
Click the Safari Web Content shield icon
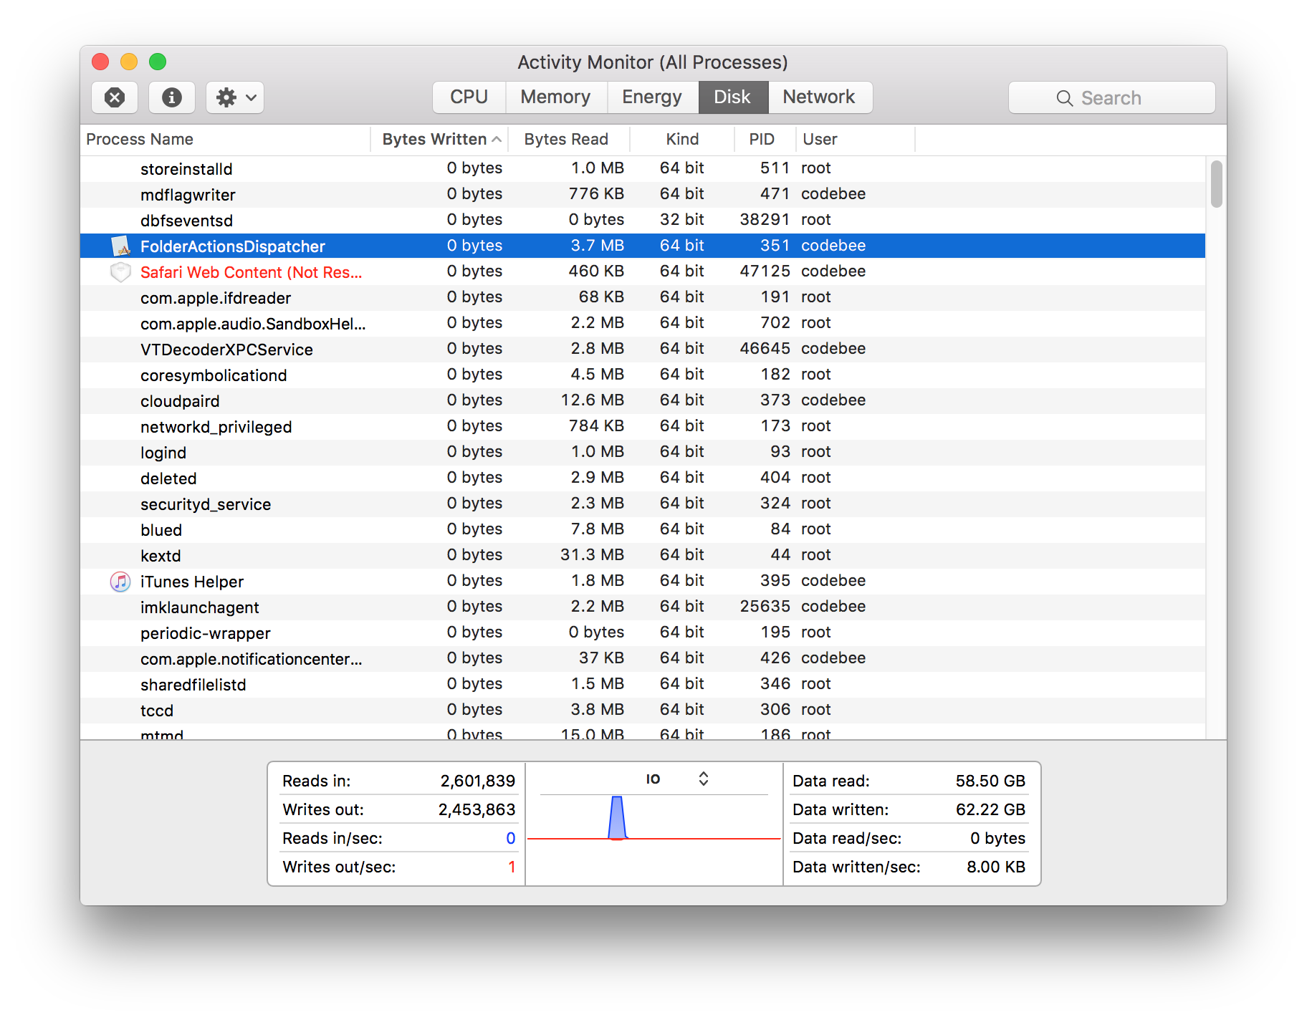click(x=120, y=272)
